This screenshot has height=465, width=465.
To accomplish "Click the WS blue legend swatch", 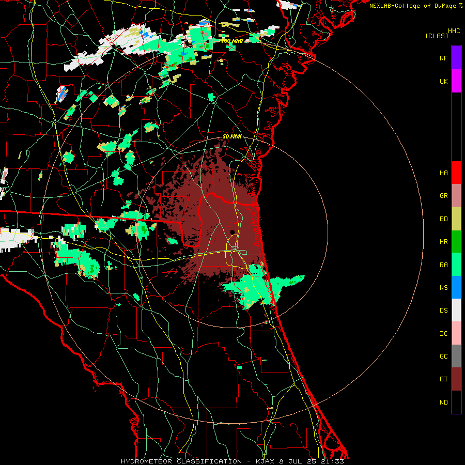I will (x=456, y=287).
